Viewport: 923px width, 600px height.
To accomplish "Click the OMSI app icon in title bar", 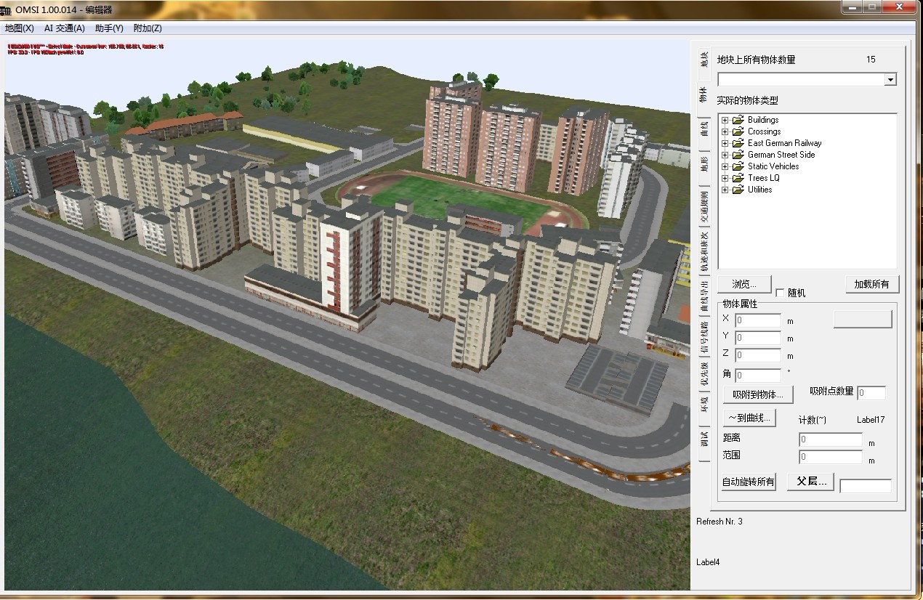I will 7,10.
